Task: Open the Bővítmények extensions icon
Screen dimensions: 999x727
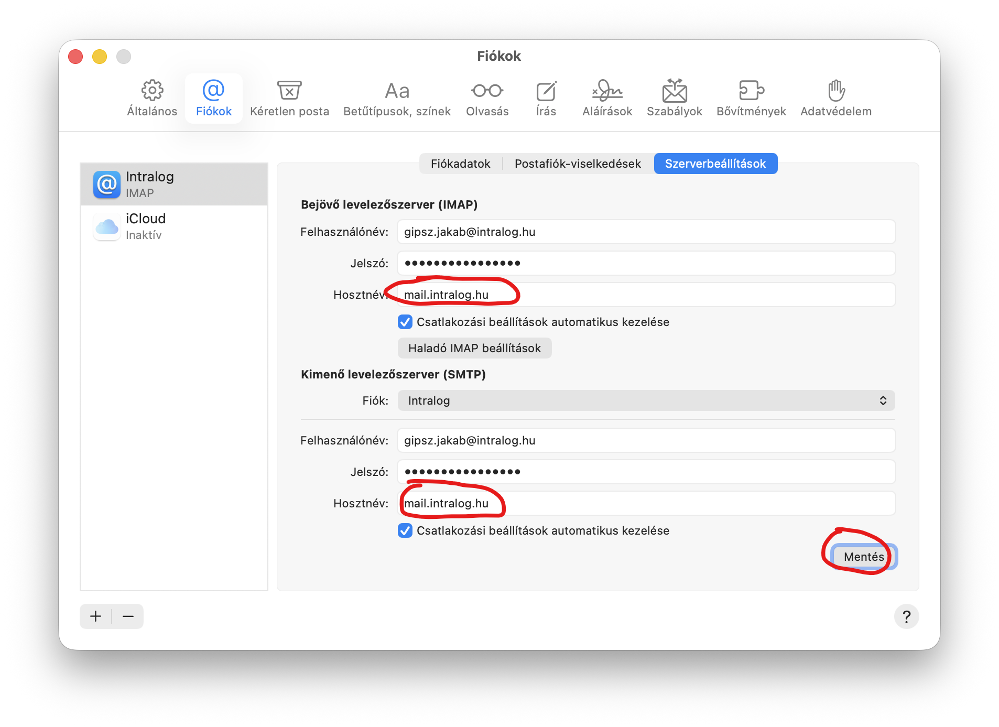Action: click(751, 91)
